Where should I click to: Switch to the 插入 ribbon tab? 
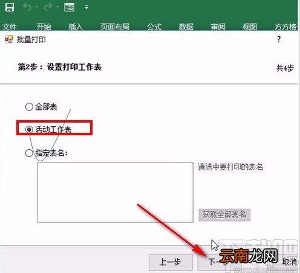[x=76, y=27]
